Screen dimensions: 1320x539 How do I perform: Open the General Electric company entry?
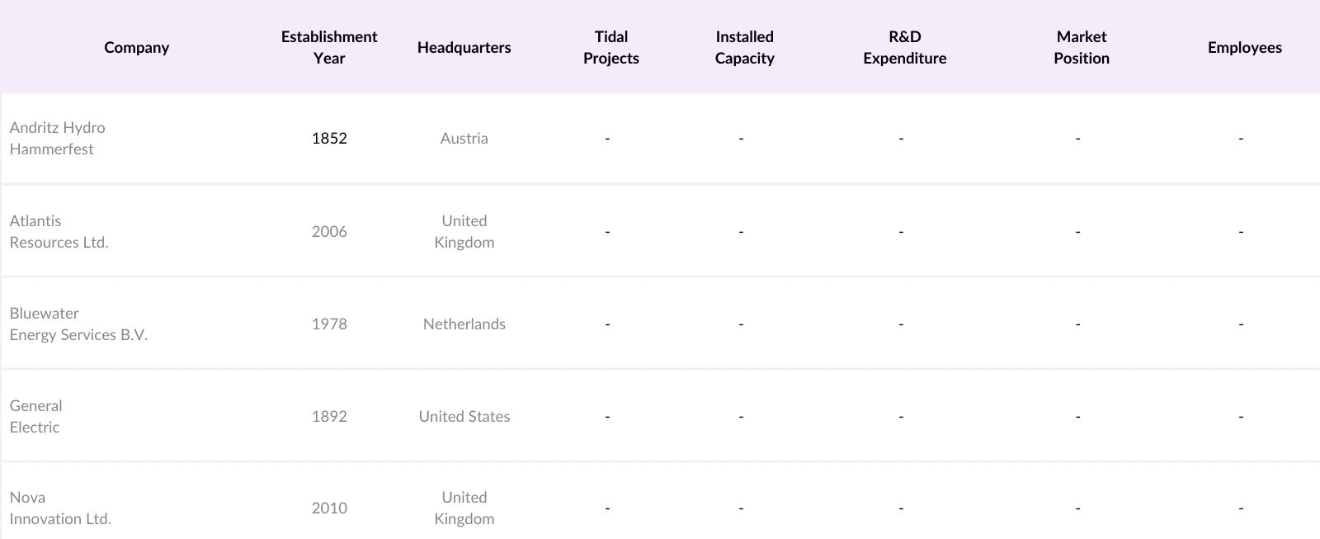point(35,417)
